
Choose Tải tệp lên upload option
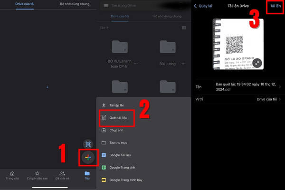143,105
